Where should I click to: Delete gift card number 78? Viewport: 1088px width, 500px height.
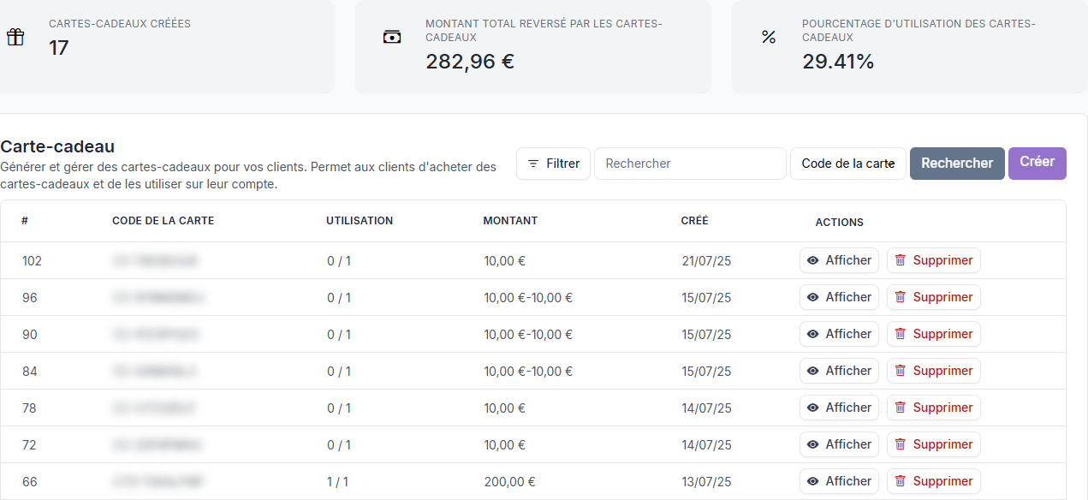tap(933, 408)
